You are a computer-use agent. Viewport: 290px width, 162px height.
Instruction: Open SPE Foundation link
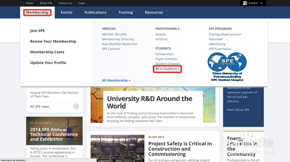click(220, 49)
